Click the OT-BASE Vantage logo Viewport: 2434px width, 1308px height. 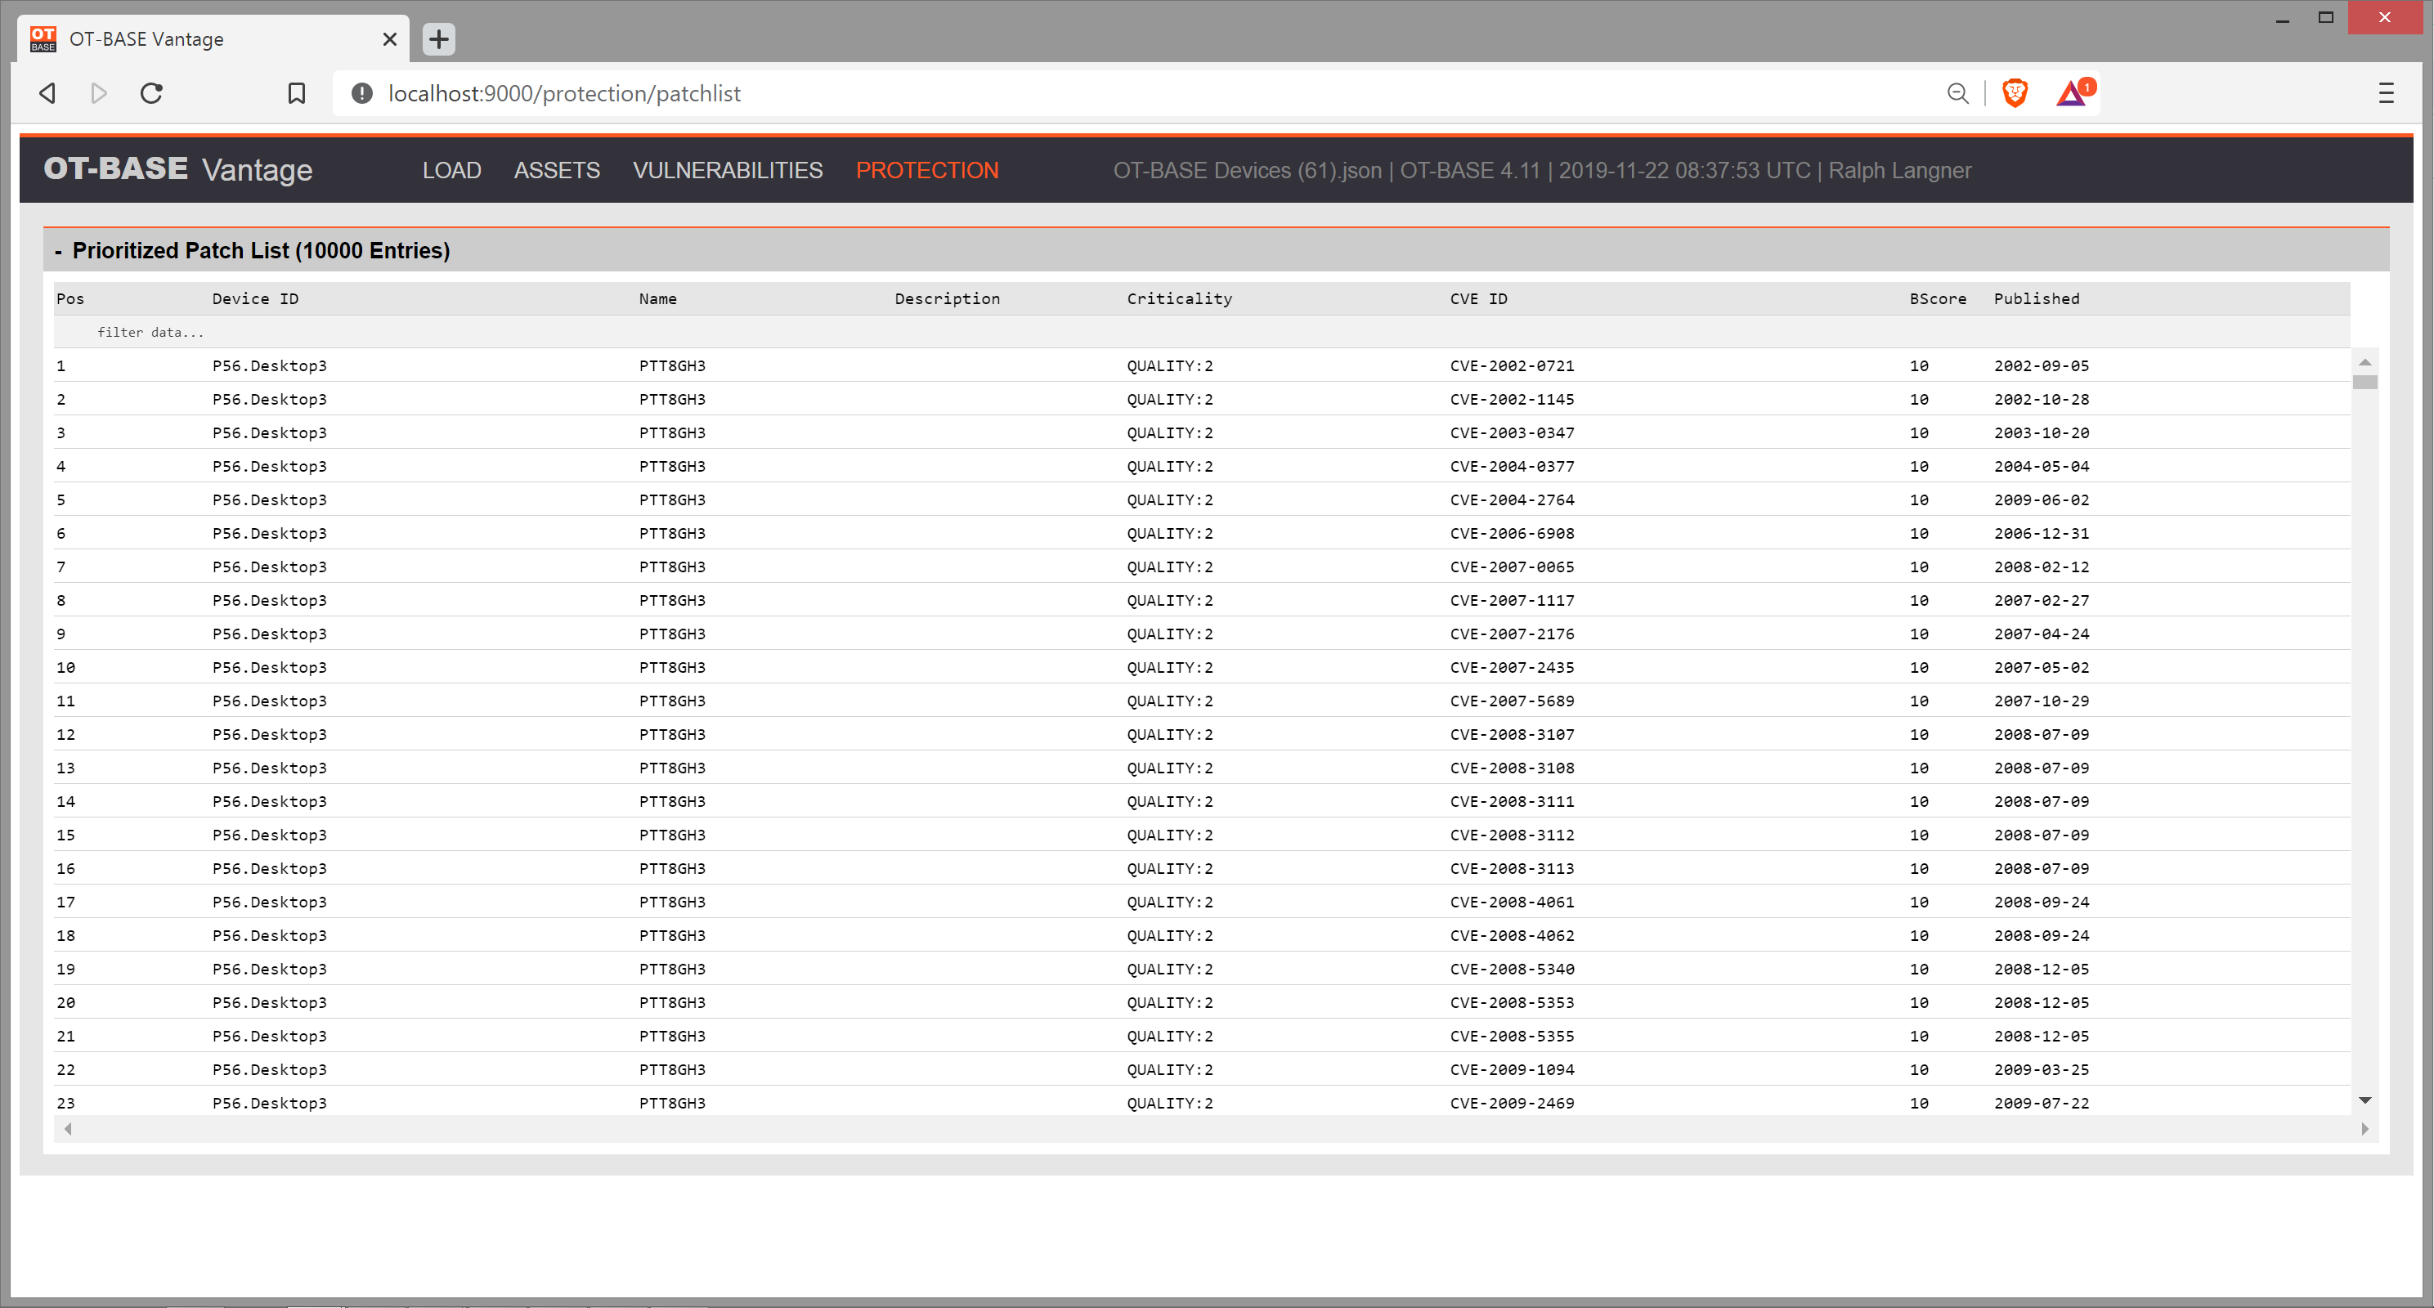[x=177, y=169]
